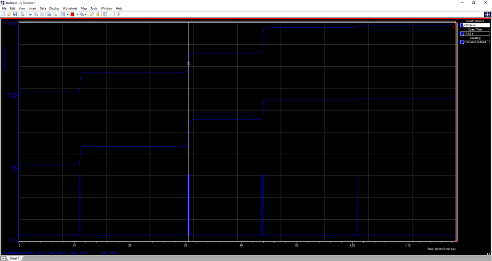Screen dimensions: 492x261
Task: Open the Data menu
Action: click(x=43, y=9)
